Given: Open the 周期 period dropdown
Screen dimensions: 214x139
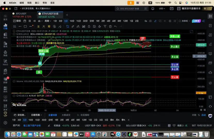Looking at the screenshot, I should [48, 21].
